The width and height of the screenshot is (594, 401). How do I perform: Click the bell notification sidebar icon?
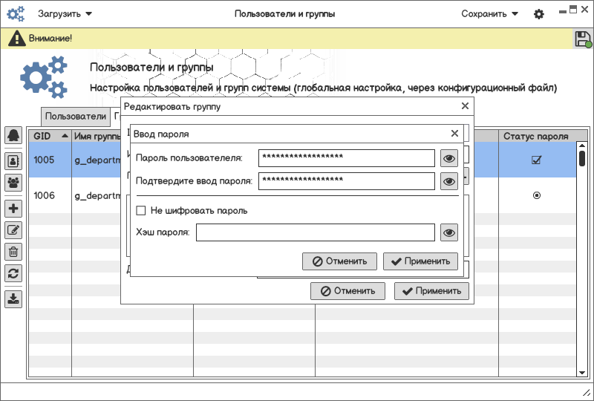[x=13, y=135]
